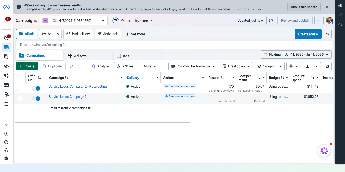Open the charts panel icon in right rail
The width and height of the screenshot is (345, 172).
click(x=340, y=5)
